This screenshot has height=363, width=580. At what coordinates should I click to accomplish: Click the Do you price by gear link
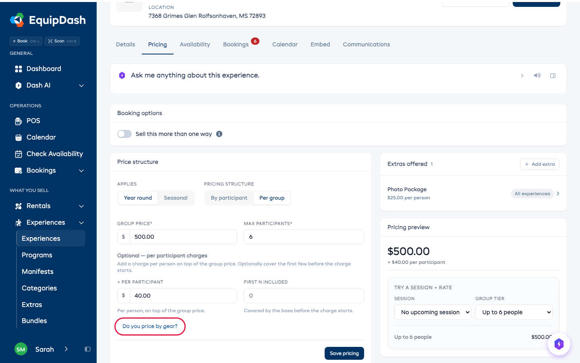point(150,326)
